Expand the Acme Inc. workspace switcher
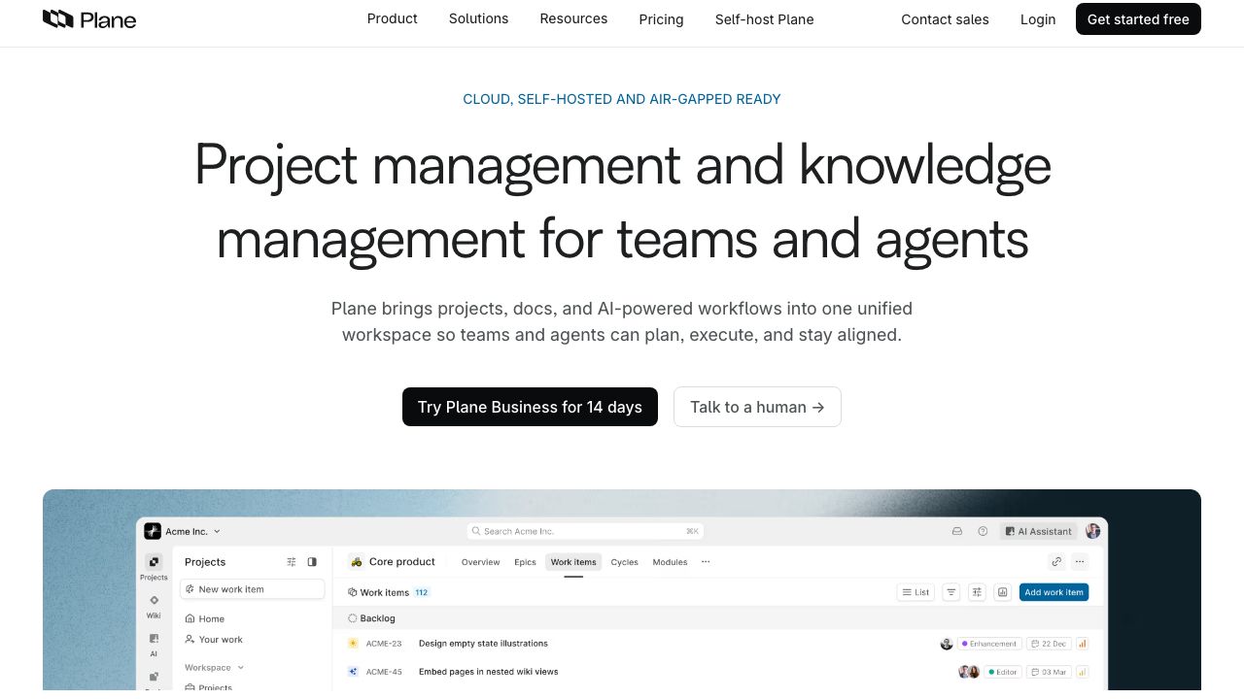Image resolution: width=1244 pixels, height=699 pixels. pyautogui.click(x=217, y=531)
